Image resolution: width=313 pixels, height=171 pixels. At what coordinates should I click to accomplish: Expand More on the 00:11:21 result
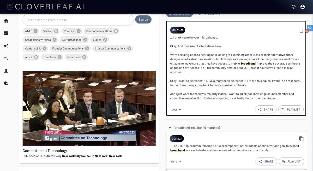pyautogui.click(x=174, y=161)
